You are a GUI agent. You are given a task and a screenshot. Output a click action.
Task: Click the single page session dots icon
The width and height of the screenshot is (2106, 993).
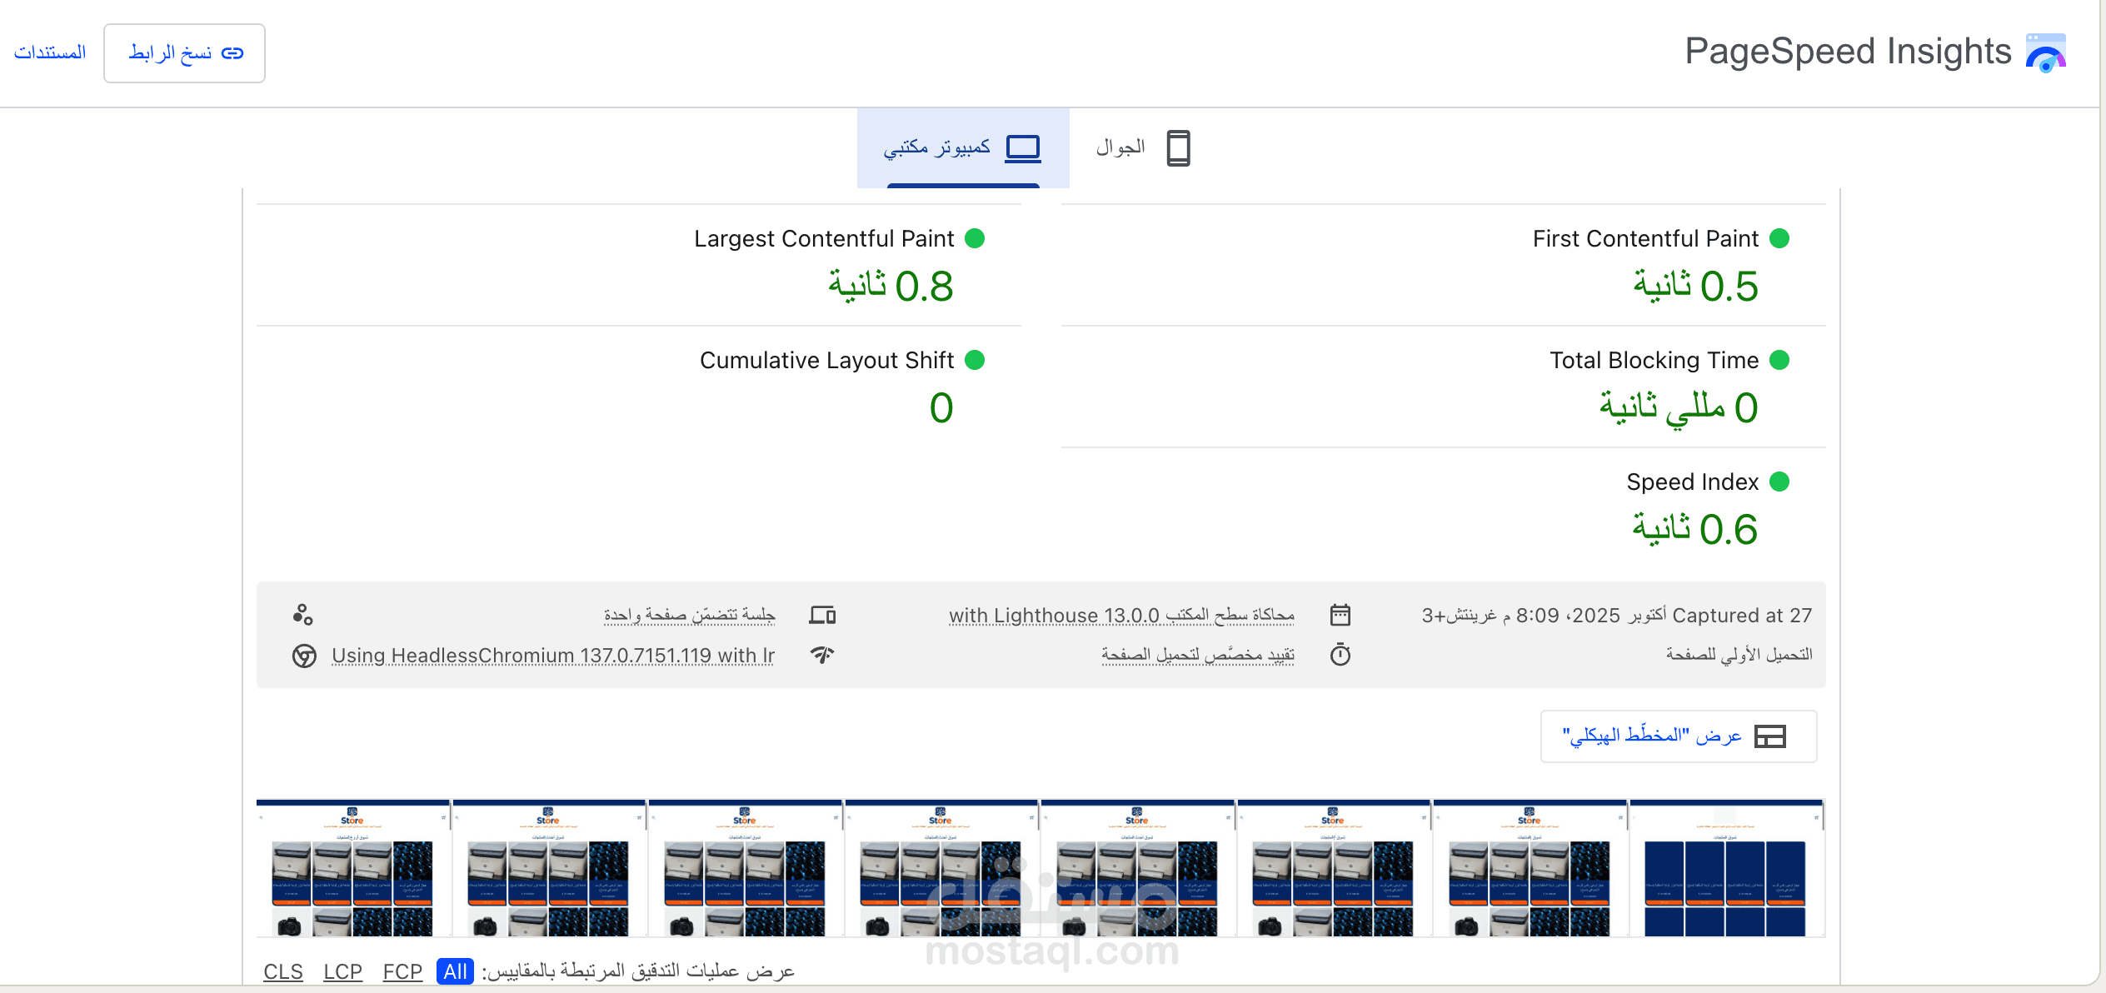302,615
